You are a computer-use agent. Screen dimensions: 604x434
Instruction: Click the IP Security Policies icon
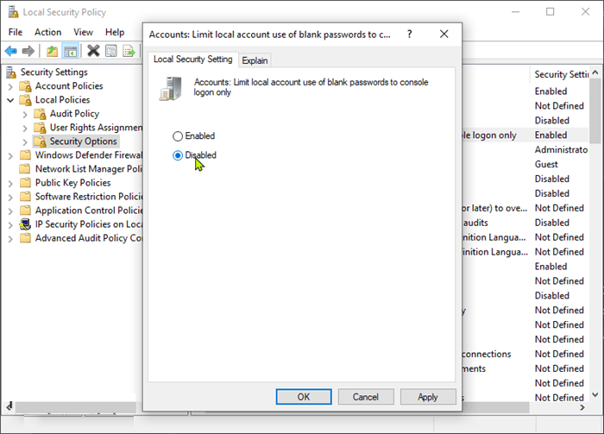[x=26, y=224]
